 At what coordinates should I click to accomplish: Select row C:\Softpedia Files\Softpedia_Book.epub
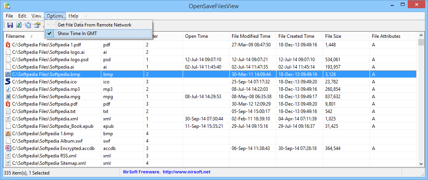210,126
